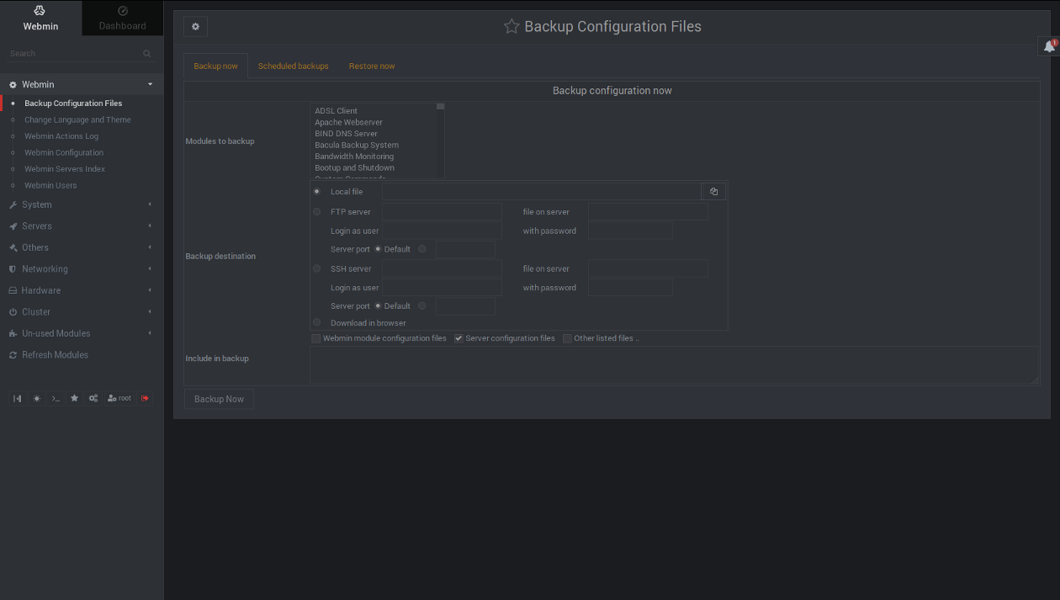This screenshot has height=600, width=1060.
Task: Browse for local file with chooser icon
Action: (713, 192)
